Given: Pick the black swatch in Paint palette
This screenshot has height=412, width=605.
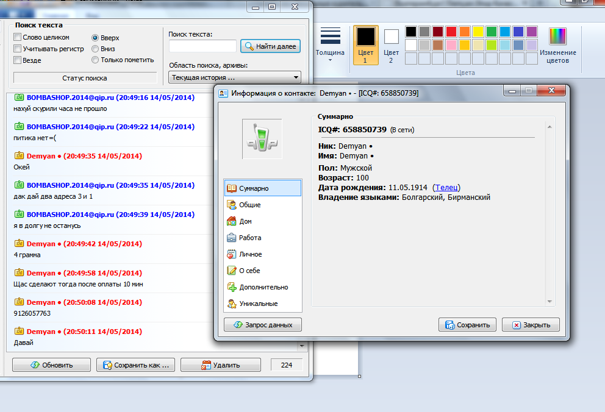Looking at the screenshot, I should tap(411, 32).
